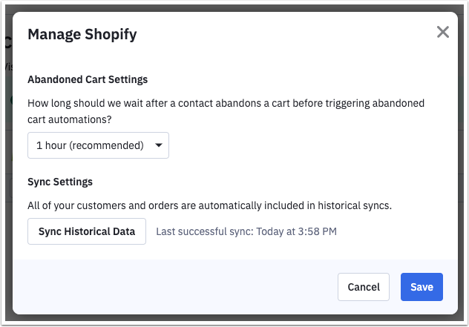Save the Shopify settings
This screenshot has width=469, height=327.
422,287
